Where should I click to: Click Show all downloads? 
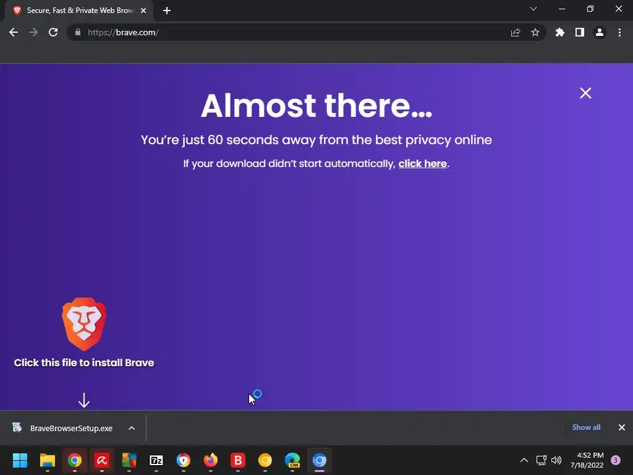586,427
